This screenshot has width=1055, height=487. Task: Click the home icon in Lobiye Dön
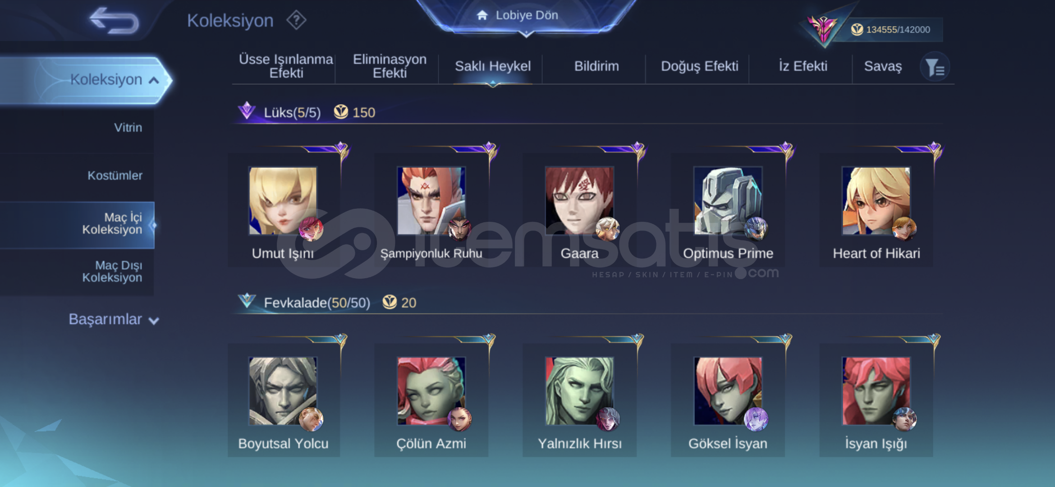click(x=482, y=15)
